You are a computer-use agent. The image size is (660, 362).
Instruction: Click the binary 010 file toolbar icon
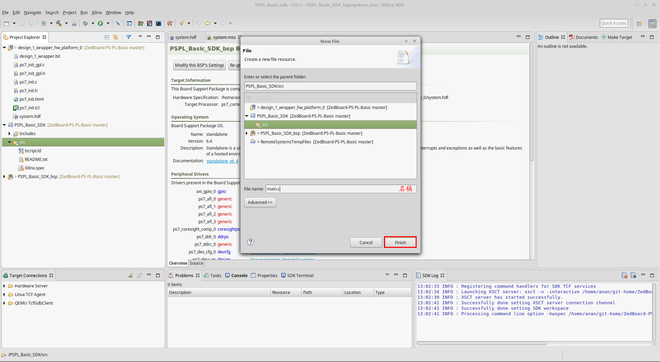point(74,23)
